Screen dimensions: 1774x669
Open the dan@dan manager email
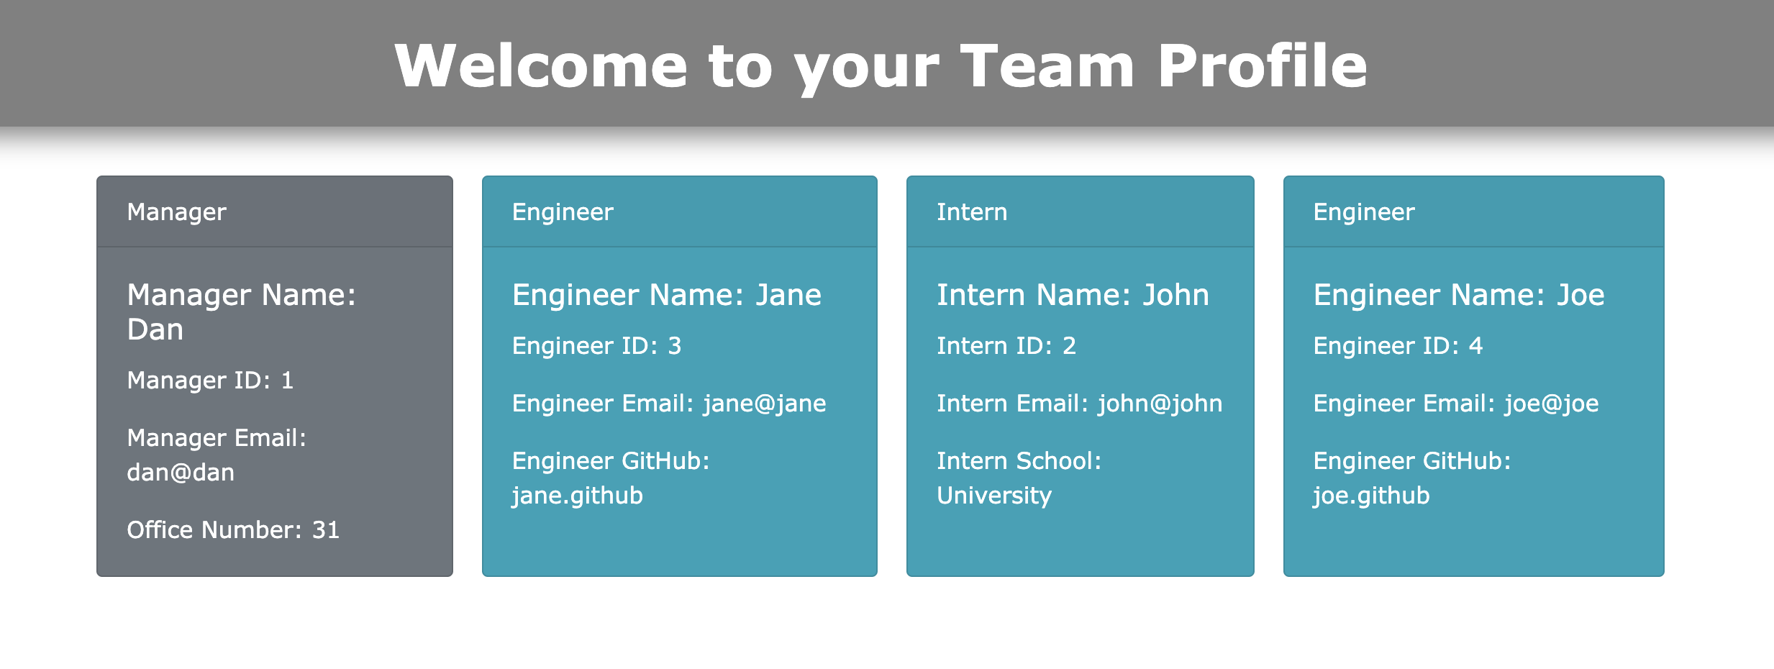(181, 473)
